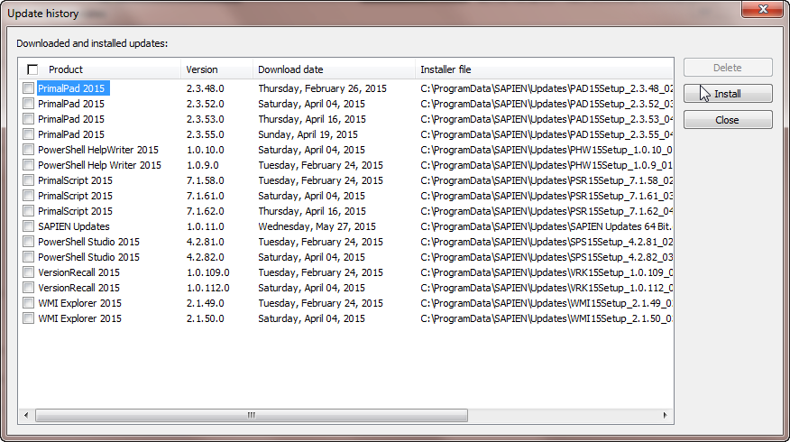Select PowerShell HelpWriter 2015 product name
The image size is (790, 442).
(x=97, y=150)
